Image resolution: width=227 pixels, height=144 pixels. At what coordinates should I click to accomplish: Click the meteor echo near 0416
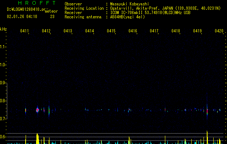129,110
